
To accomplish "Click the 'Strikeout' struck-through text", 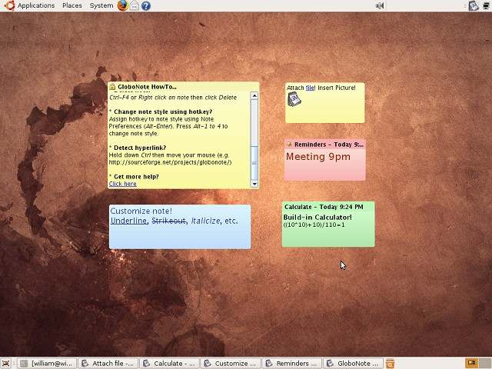I will click(x=169, y=221).
